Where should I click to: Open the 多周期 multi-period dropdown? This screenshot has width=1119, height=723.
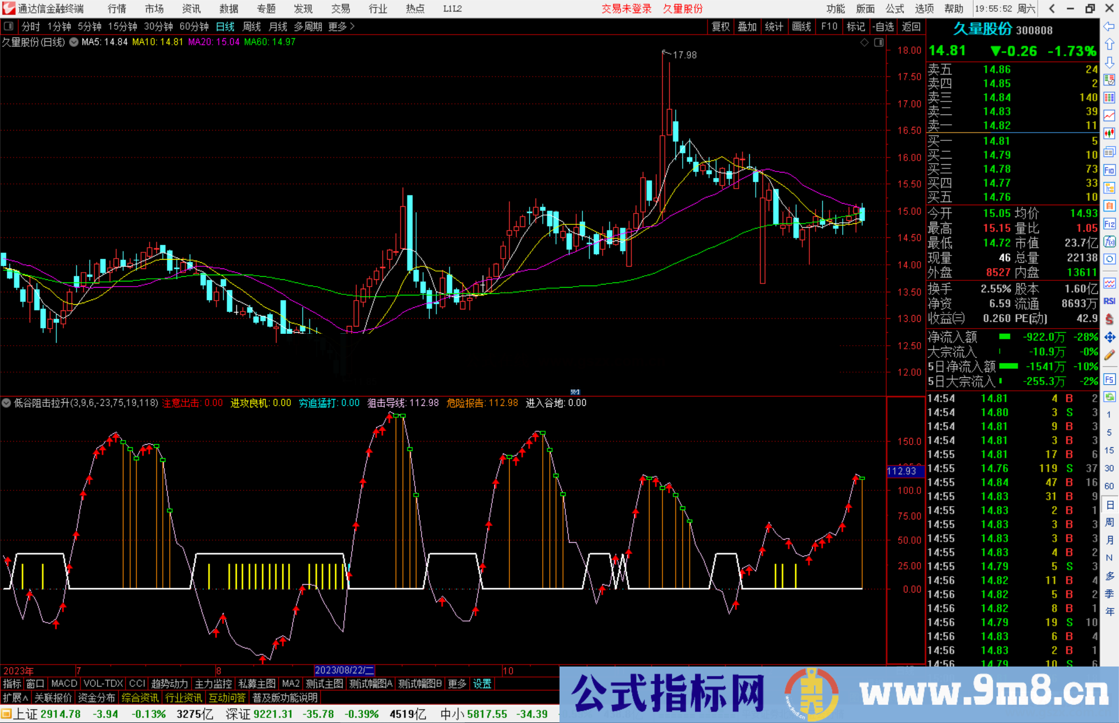[x=308, y=26]
